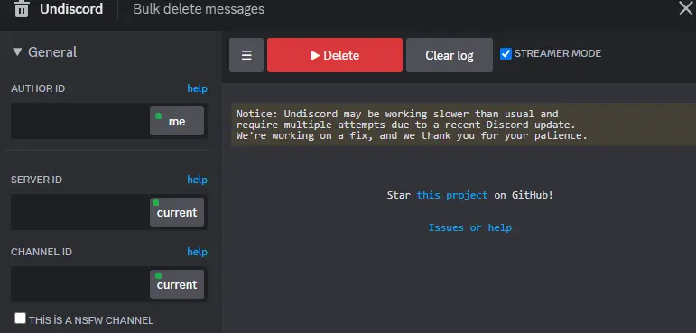Click the Undiscord title text
This screenshot has width=696, height=333.
click(x=71, y=9)
